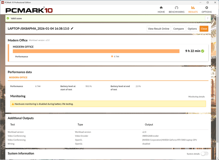
Task: Click the v2.0 output value
Action: pos(144,132)
